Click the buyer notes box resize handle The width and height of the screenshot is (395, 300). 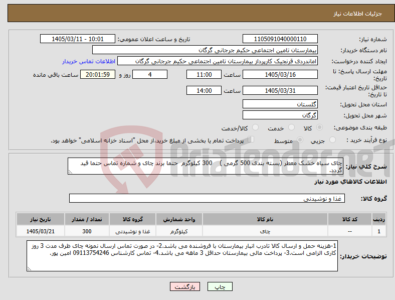point(29,269)
